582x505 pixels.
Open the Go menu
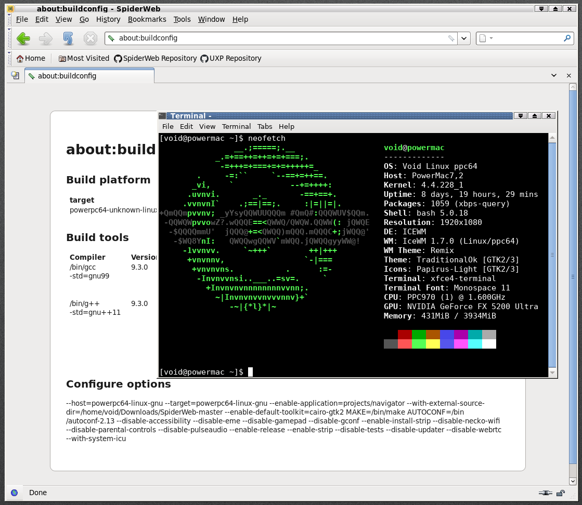click(84, 19)
